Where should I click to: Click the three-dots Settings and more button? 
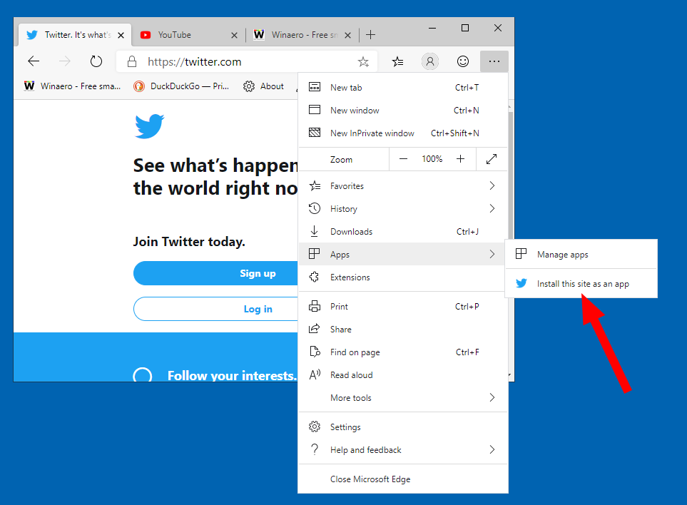(494, 61)
